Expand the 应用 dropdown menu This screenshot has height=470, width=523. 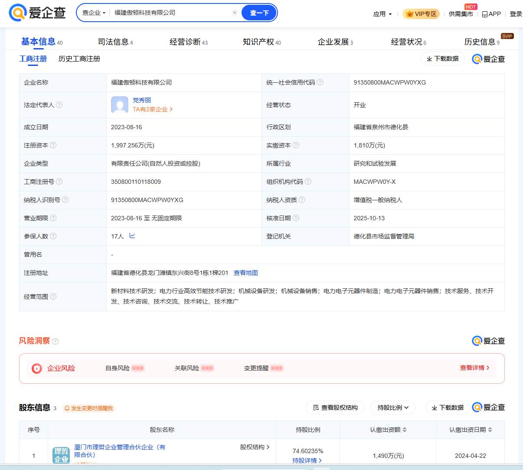(x=382, y=14)
